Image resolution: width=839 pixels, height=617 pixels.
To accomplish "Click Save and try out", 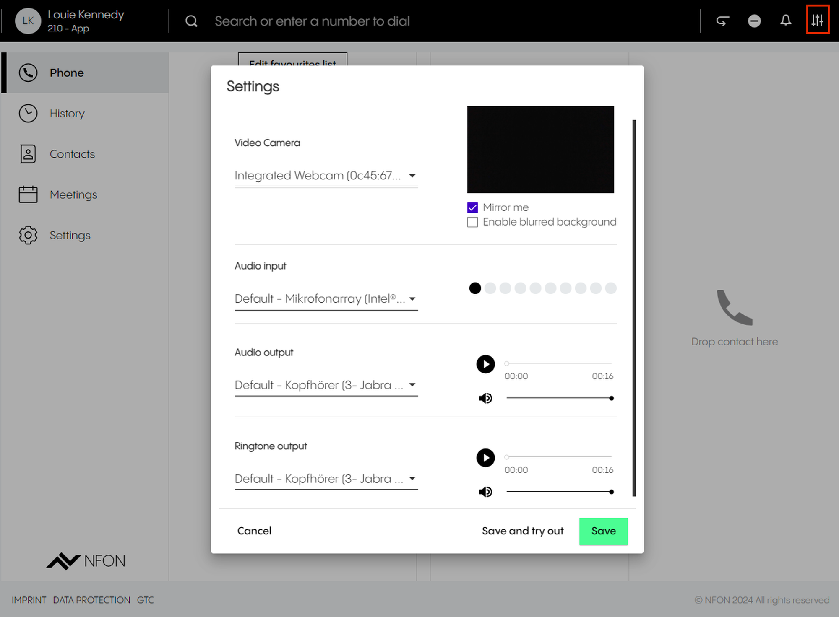I will (522, 531).
